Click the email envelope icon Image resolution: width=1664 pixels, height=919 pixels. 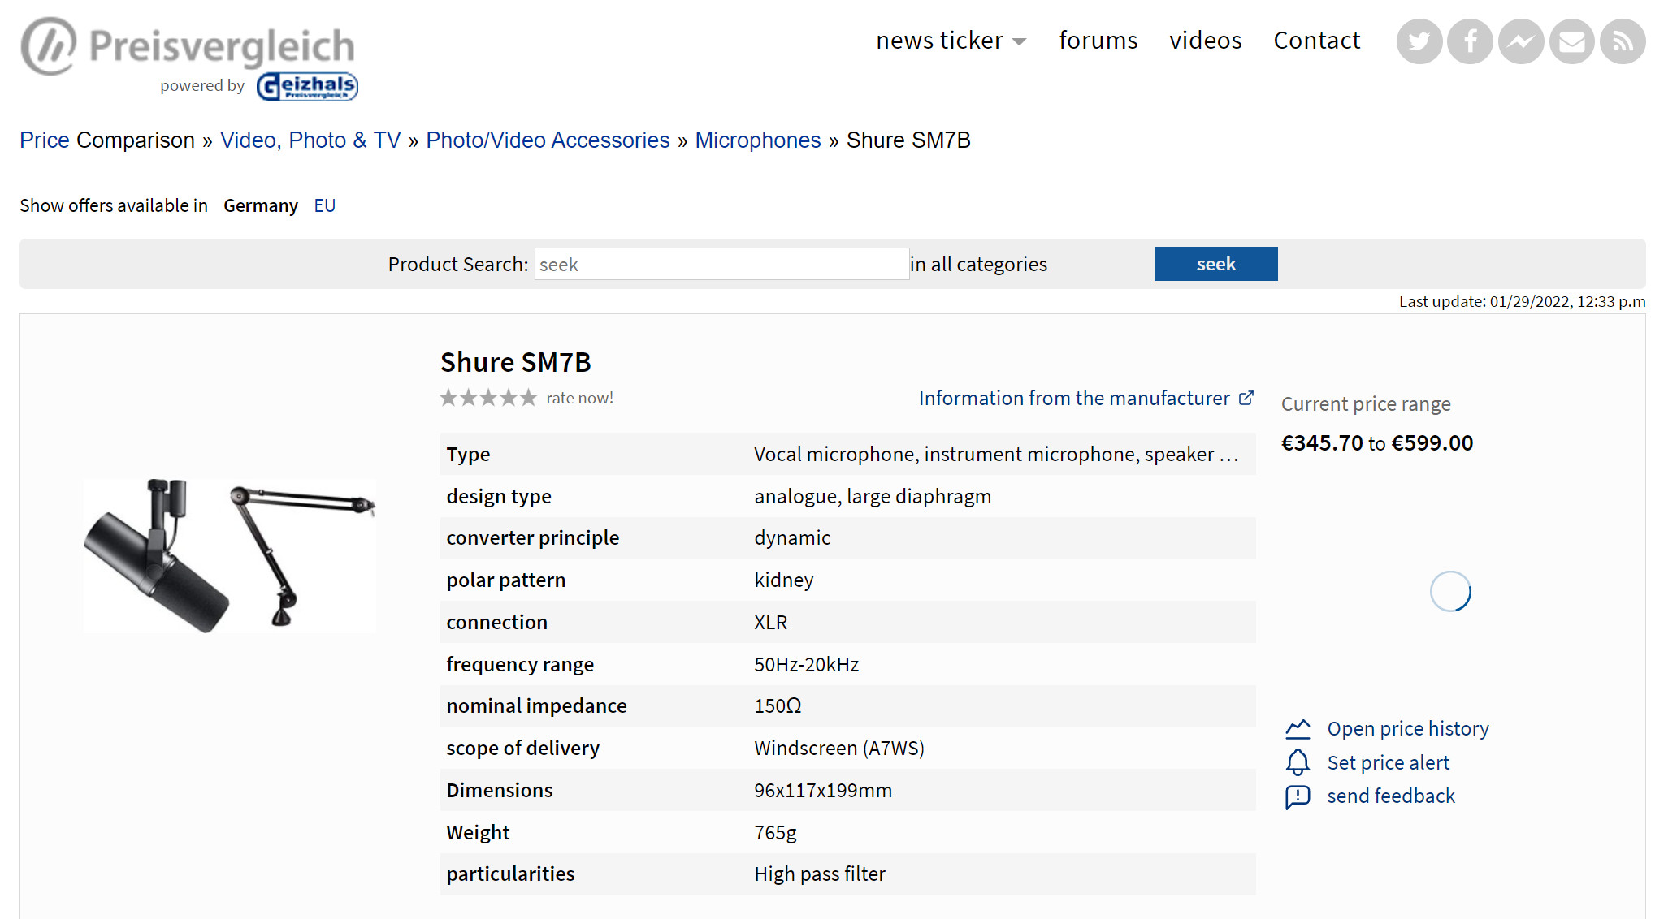point(1571,41)
